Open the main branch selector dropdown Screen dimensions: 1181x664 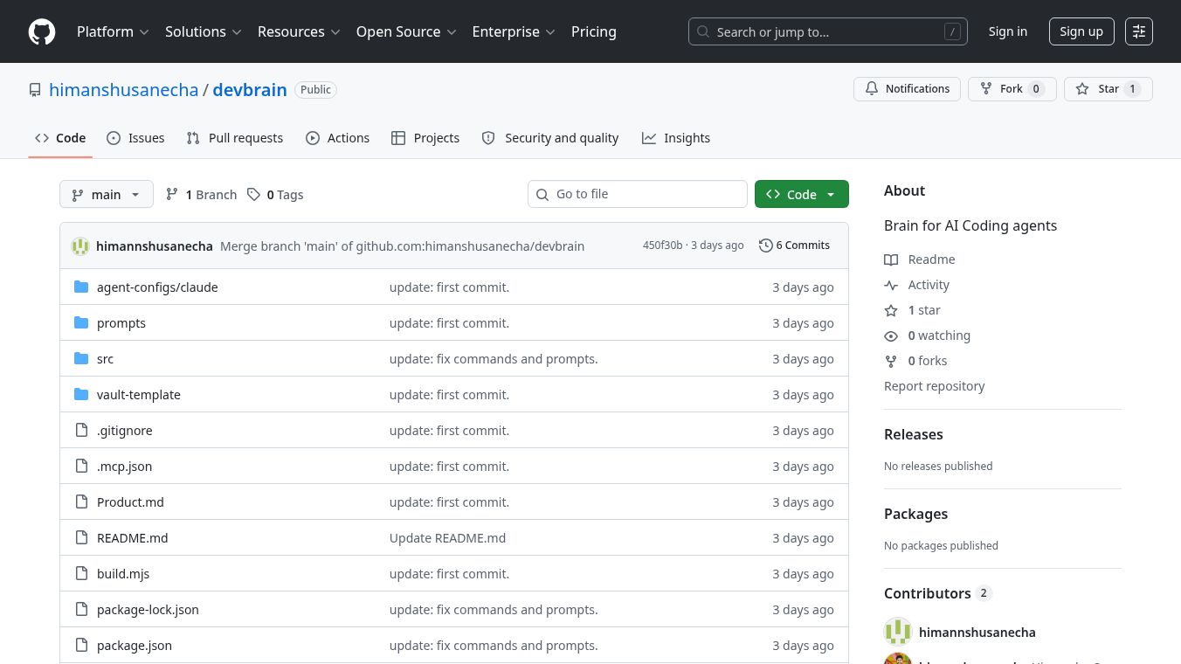(107, 194)
